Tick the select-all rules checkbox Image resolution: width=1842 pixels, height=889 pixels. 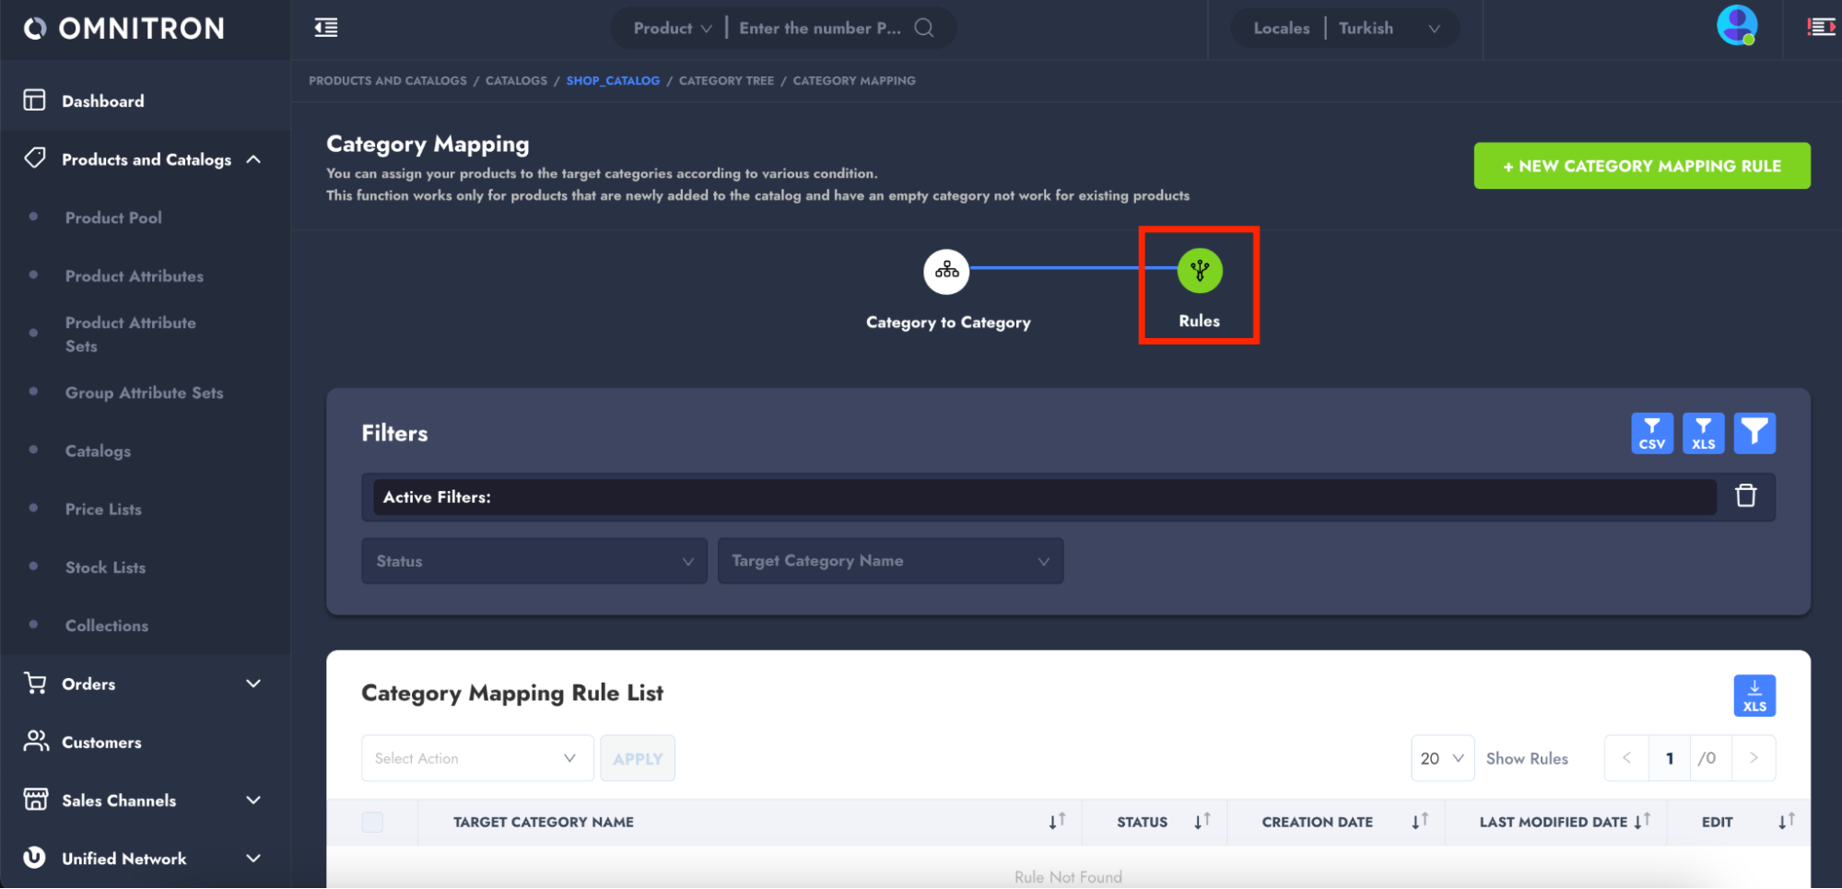(372, 822)
